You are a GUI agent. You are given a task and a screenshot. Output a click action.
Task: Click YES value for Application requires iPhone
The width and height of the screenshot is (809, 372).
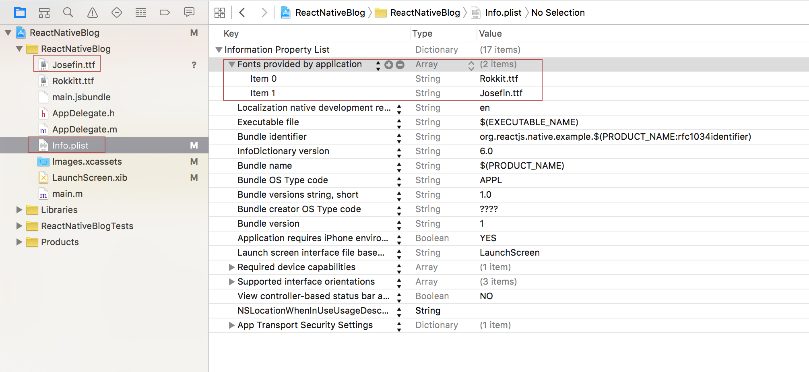point(488,238)
